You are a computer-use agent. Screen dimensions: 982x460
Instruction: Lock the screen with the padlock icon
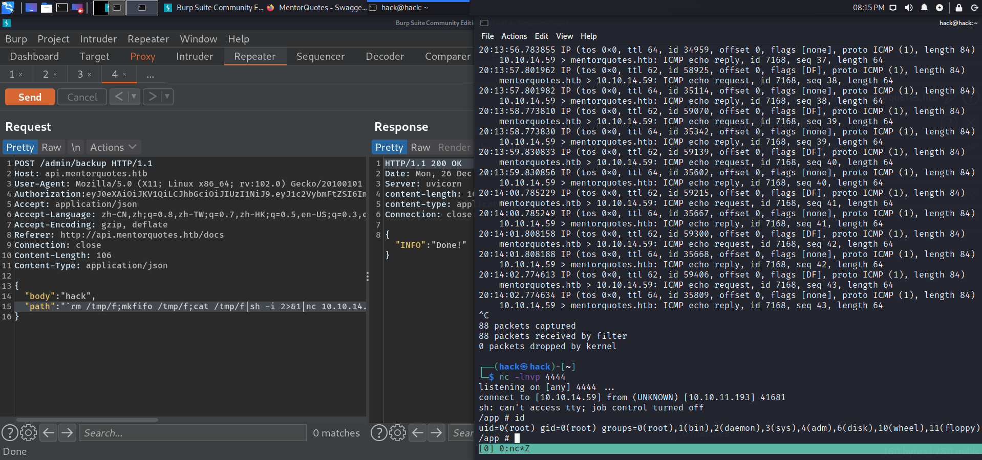point(959,8)
